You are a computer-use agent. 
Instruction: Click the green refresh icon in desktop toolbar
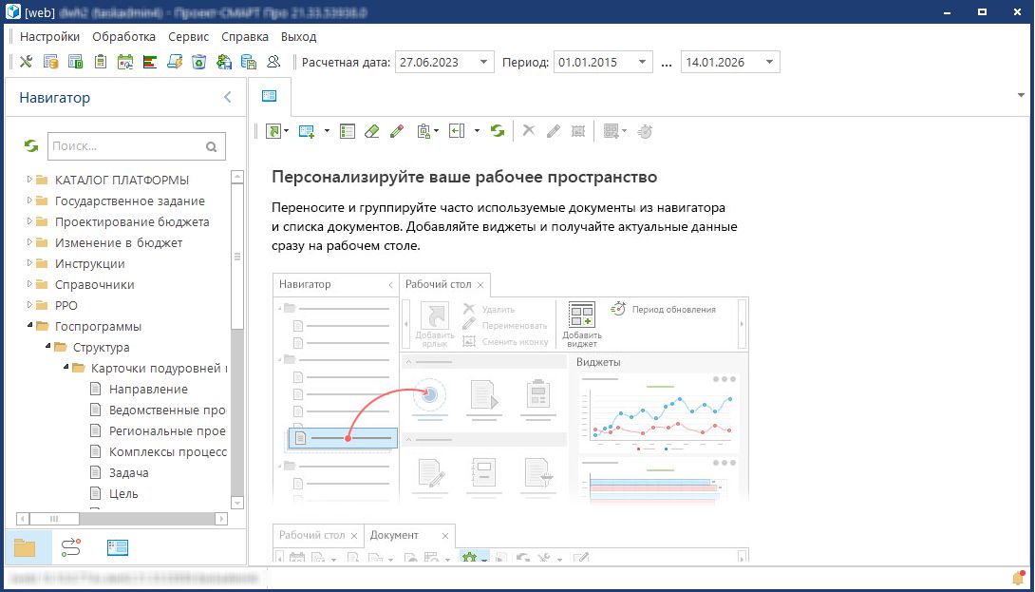click(498, 131)
